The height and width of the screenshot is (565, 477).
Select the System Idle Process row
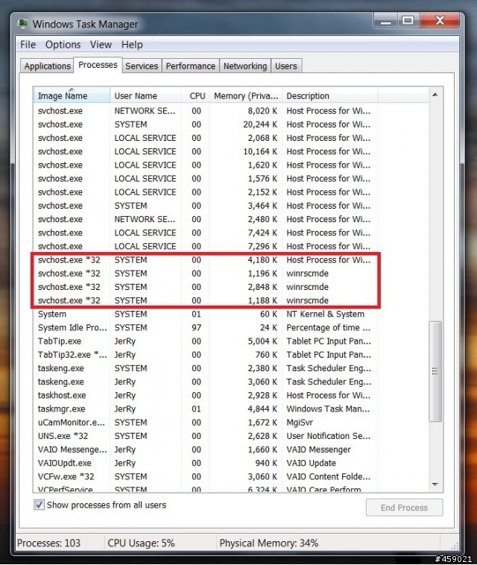(206, 327)
